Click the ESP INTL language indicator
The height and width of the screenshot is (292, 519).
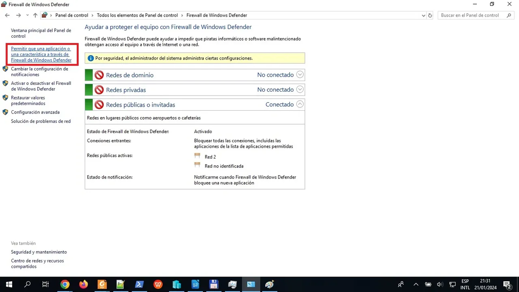point(465,284)
